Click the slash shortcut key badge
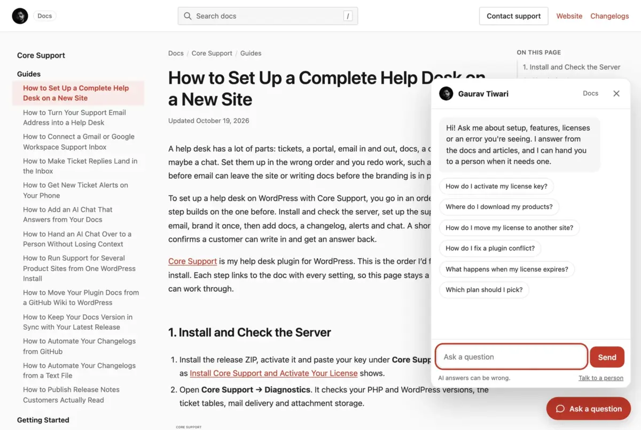The image size is (641, 430). tap(348, 16)
